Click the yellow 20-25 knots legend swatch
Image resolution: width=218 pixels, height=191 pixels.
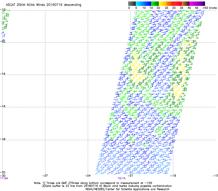(163, 4)
